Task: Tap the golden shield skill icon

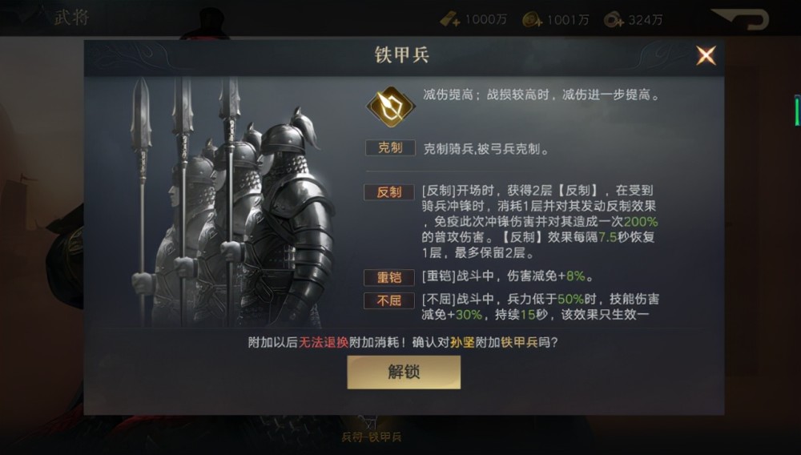Action: pos(391,107)
